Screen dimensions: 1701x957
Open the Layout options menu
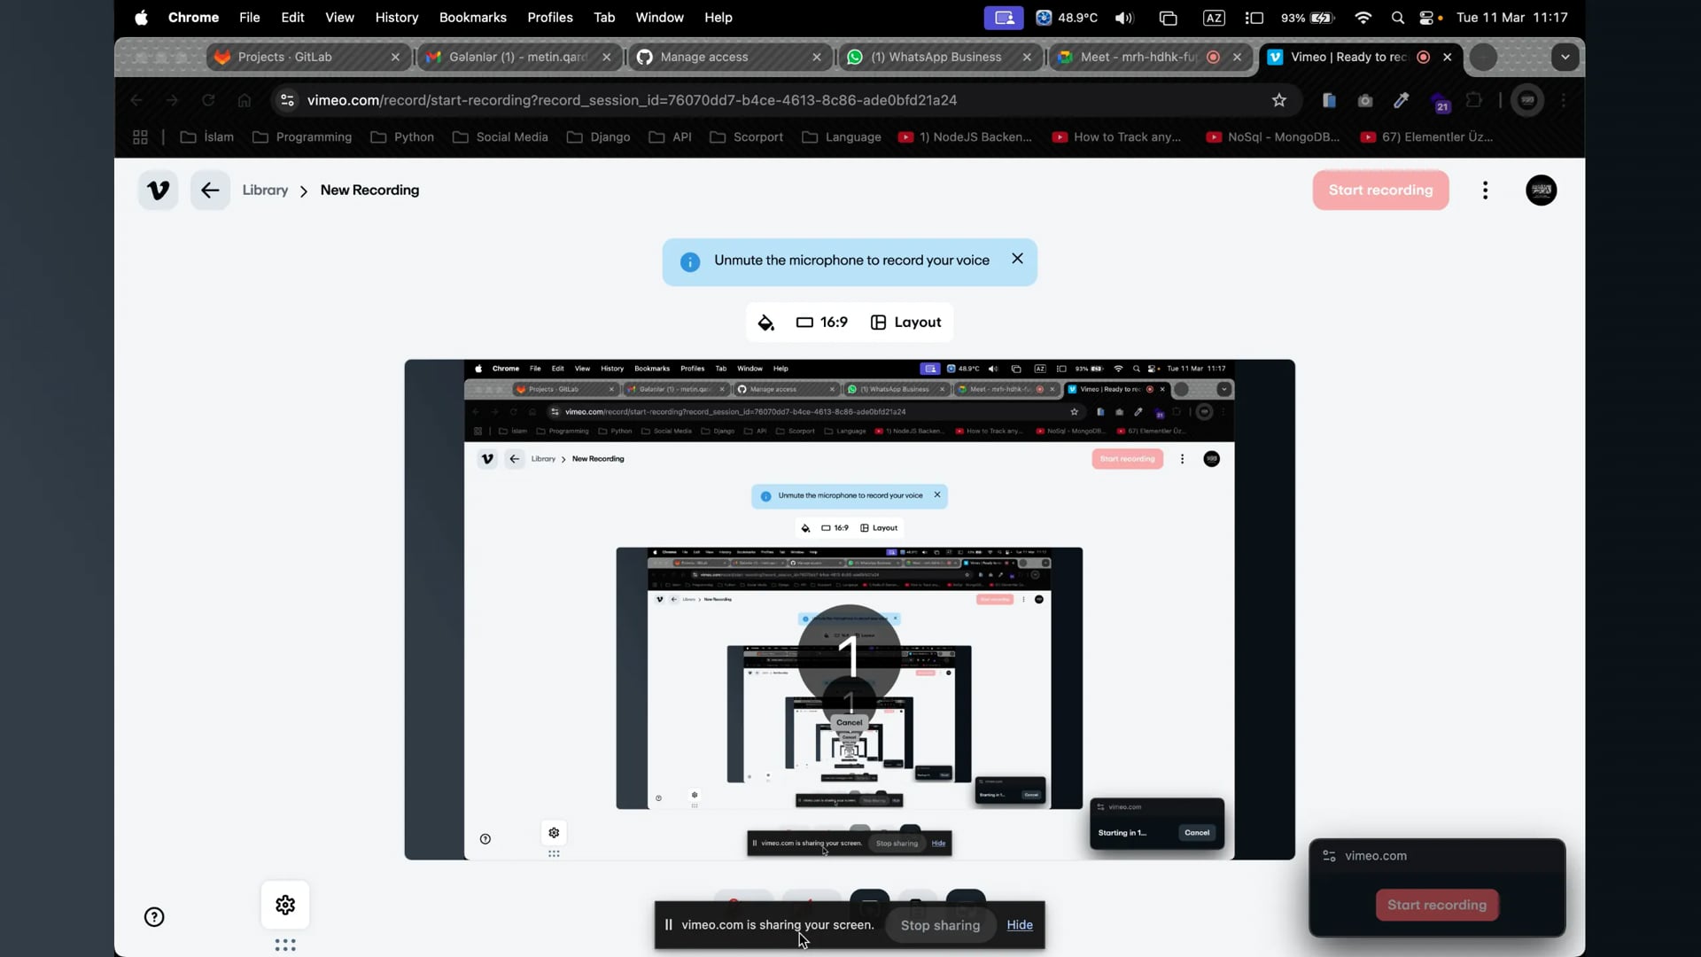coord(906,323)
